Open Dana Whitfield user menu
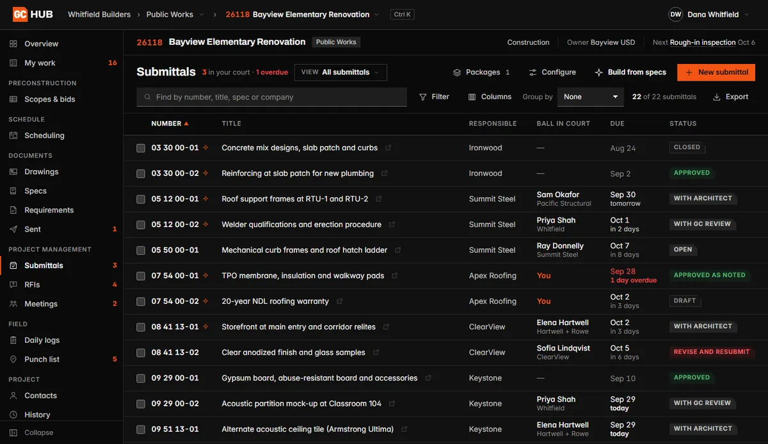 pyautogui.click(x=709, y=14)
